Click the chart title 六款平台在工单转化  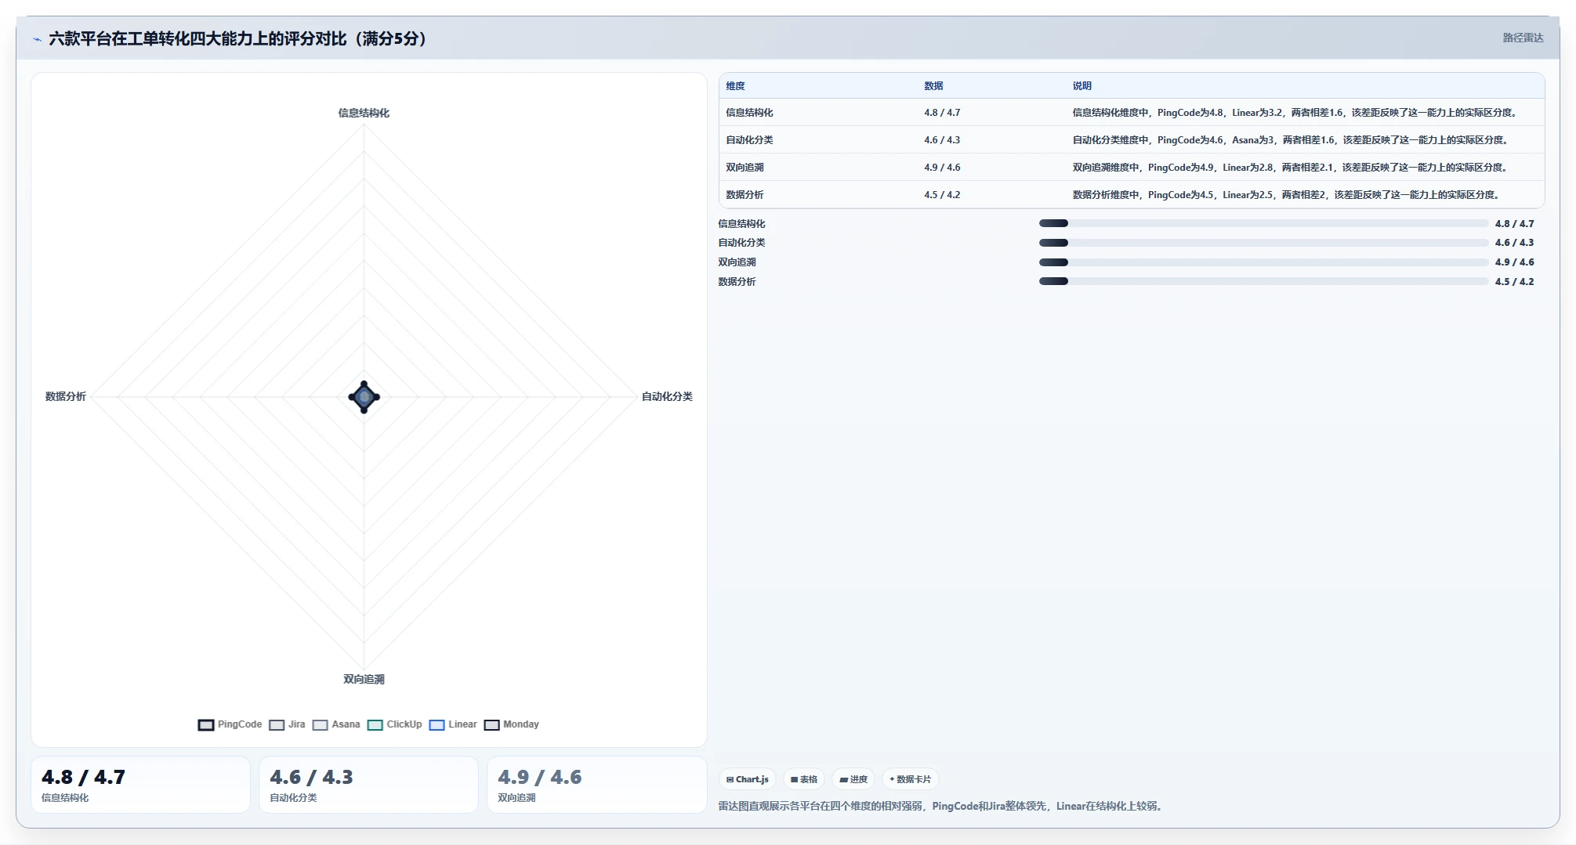[x=237, y=38]
